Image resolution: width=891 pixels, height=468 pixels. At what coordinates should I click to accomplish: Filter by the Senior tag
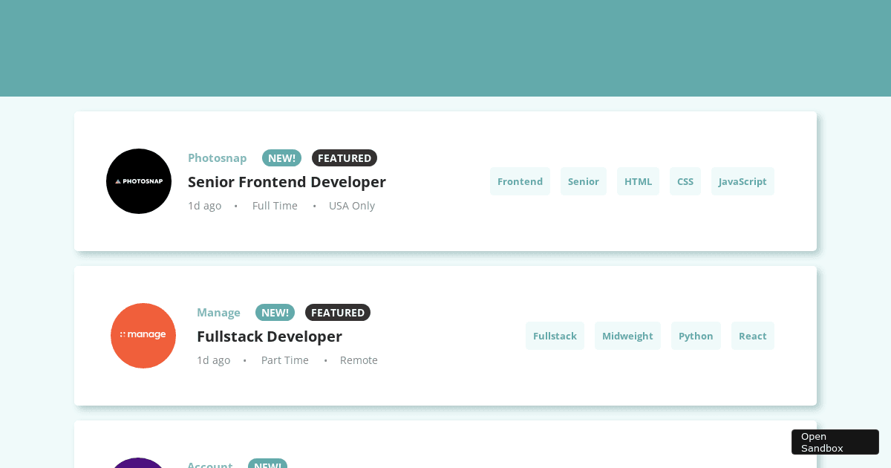click(x=584, y=181)
